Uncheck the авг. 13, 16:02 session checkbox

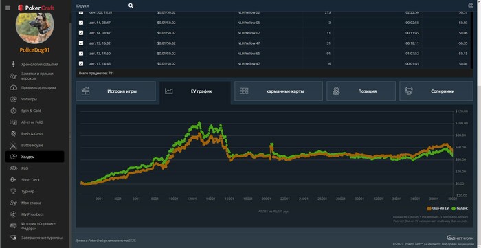coord(81,43)
